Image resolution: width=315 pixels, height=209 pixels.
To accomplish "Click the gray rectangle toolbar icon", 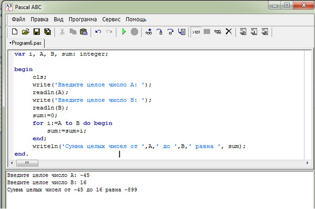I will (x=207, y=32).
